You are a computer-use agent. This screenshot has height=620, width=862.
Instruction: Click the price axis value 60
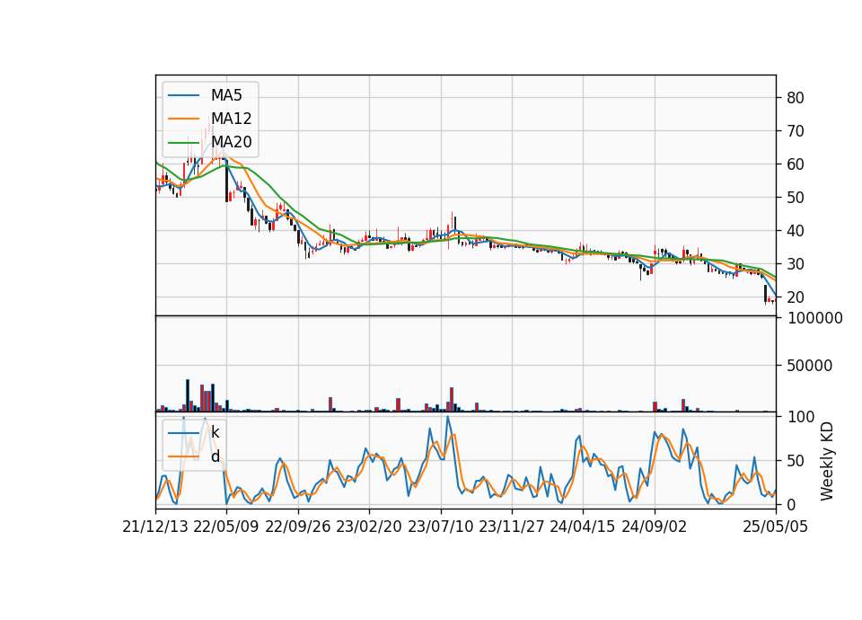(x=796, y=164)
